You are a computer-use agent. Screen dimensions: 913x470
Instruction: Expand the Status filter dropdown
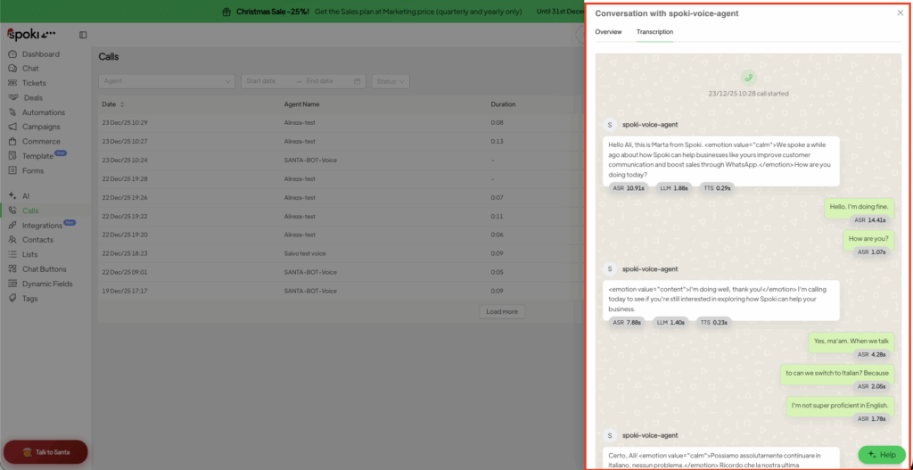click(391, 81)
